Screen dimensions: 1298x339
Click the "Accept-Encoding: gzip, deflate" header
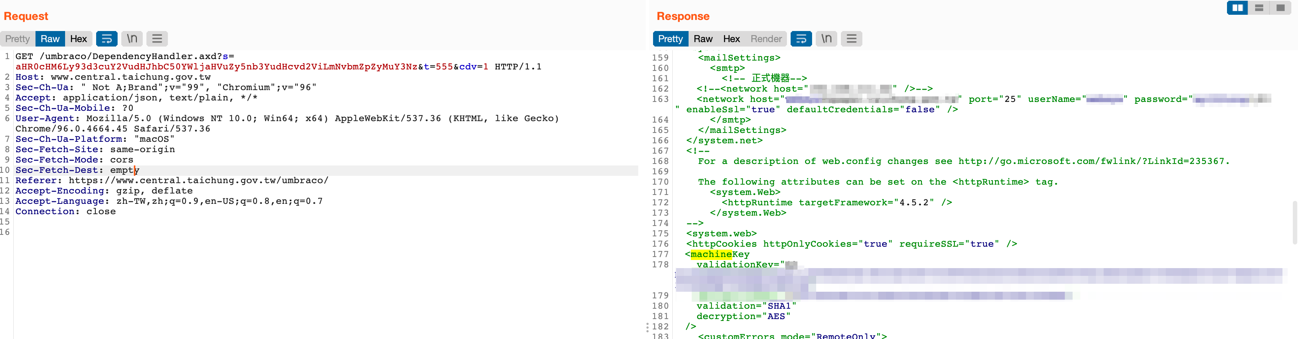pos(104,191)
